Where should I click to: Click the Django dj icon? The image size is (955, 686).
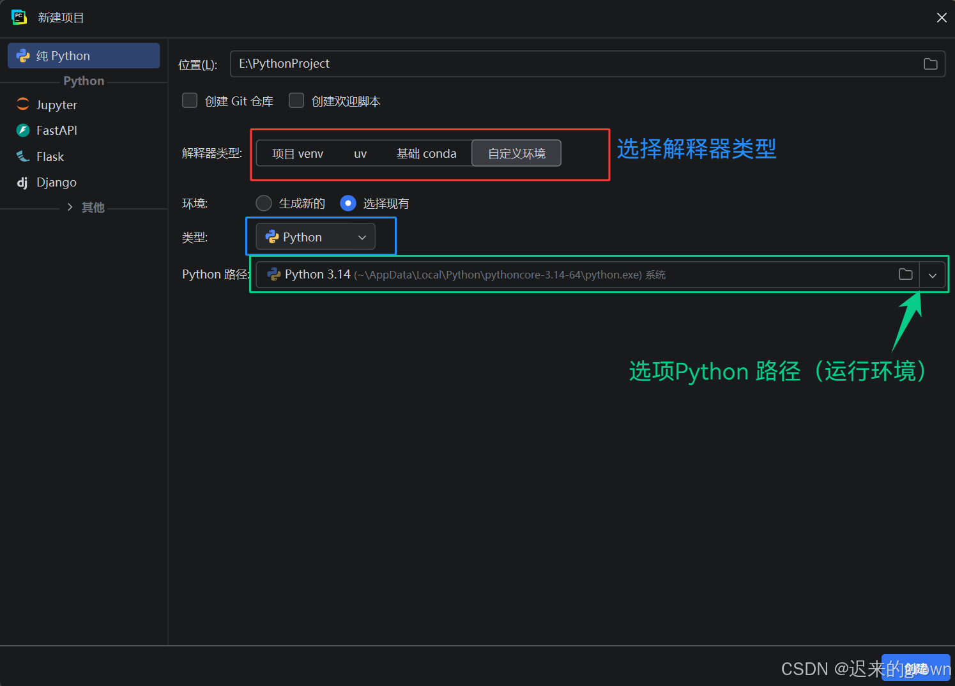click(x=22, y=183)
